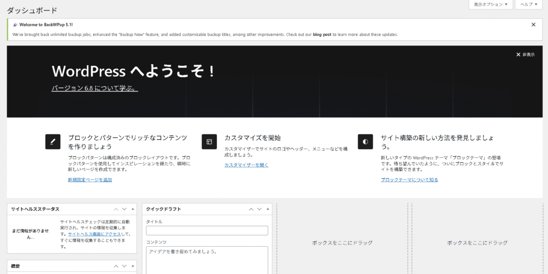
Task: Dismiss the BackWPup welcome notice
Action: [534, 25]
